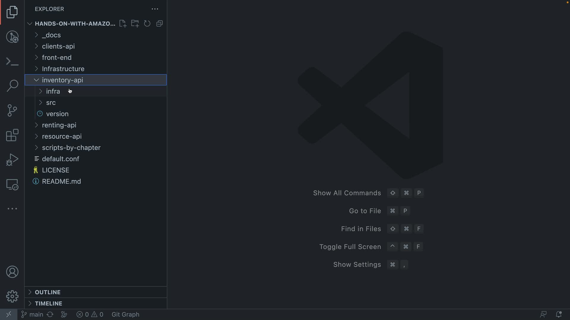
Task: Expand the scripts-by-chapter folder
Action: (x=71, y=148)
